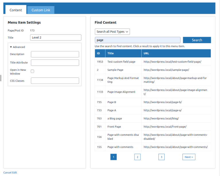Enable Open in New Window checkbox

[32, 71]
